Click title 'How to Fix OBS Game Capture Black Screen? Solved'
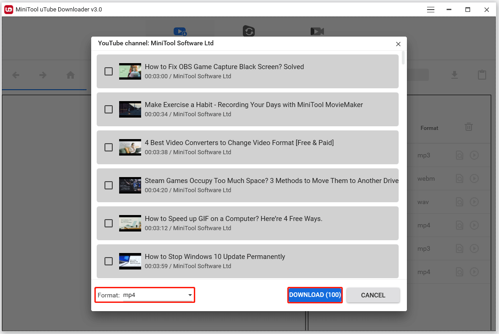Screen dimensions: 499x334 225,67
